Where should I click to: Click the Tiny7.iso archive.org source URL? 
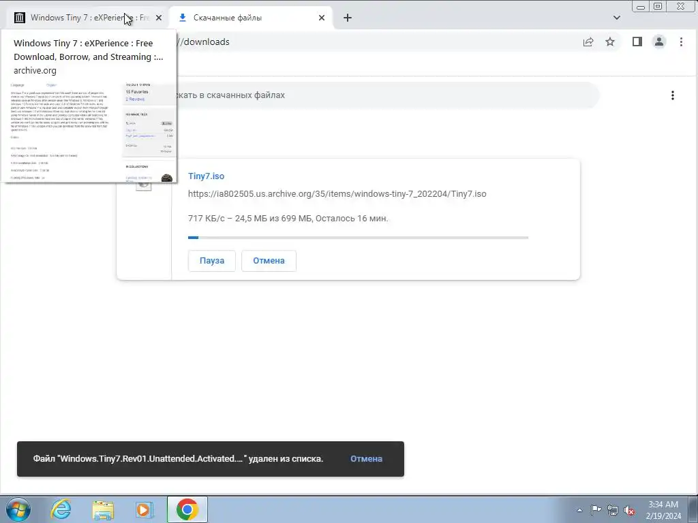(337, 194)
